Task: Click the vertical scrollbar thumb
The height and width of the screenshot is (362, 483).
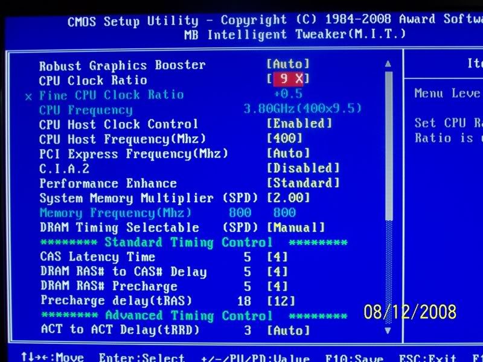Action: pos(389,146)
